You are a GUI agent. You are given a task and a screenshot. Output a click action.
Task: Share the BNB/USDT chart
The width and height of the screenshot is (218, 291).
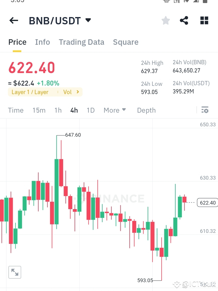184,20
